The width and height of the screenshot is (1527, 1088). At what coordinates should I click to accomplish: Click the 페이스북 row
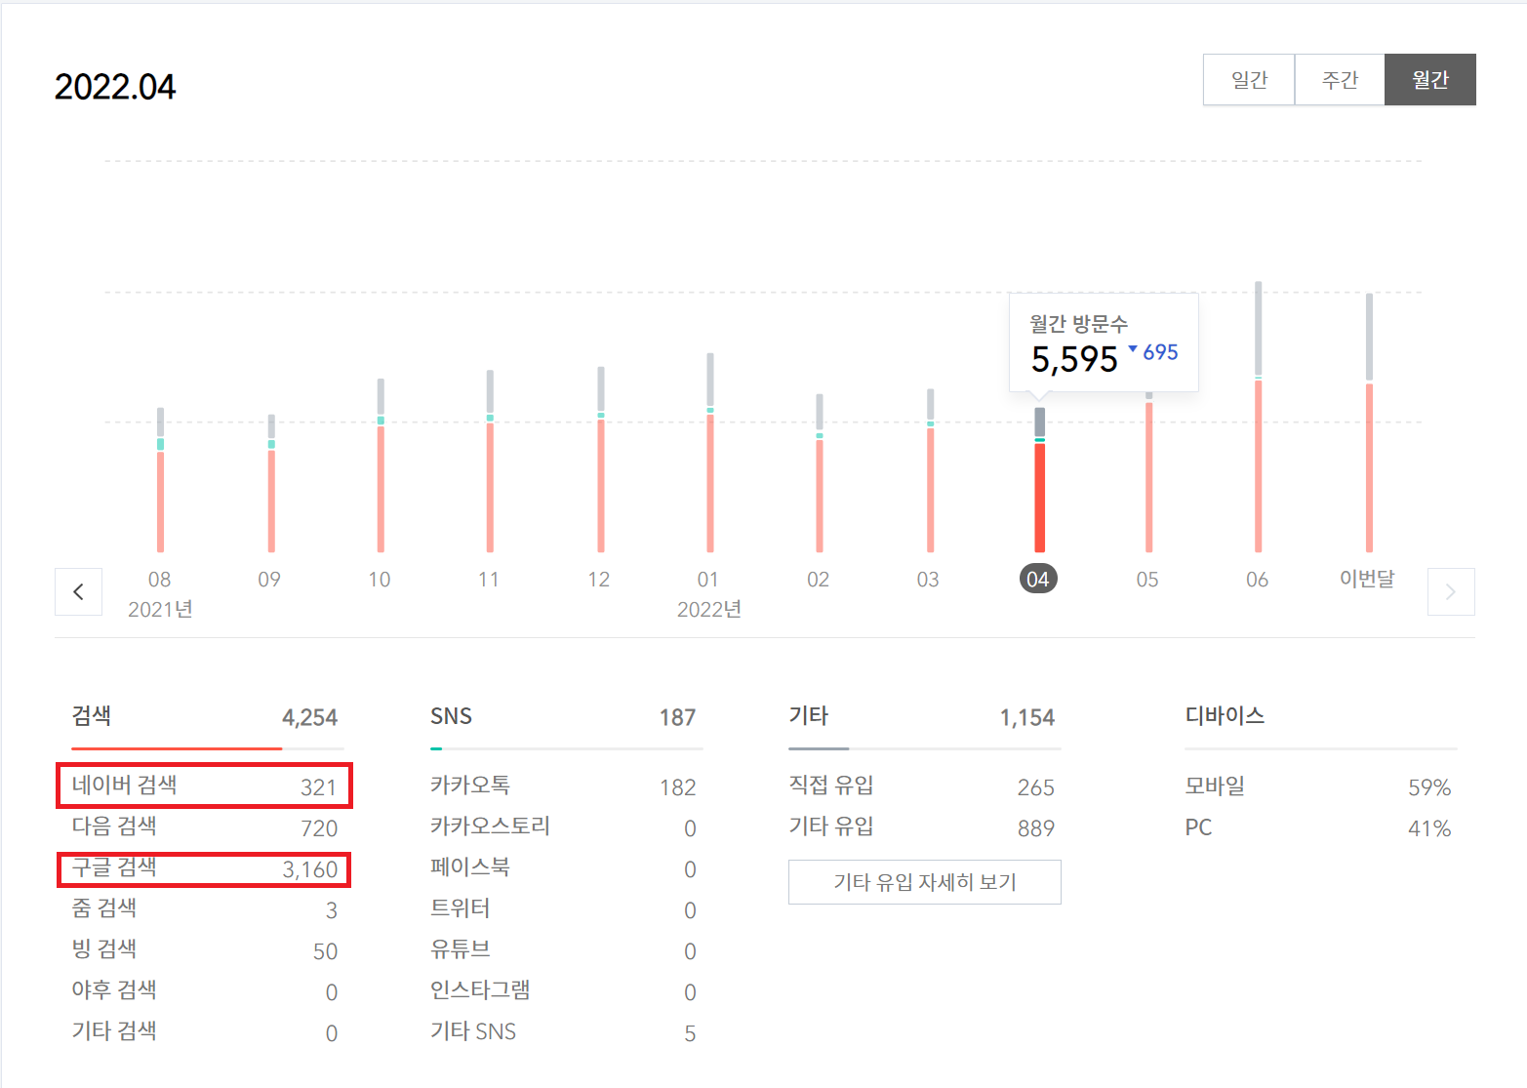pos(563,868)
